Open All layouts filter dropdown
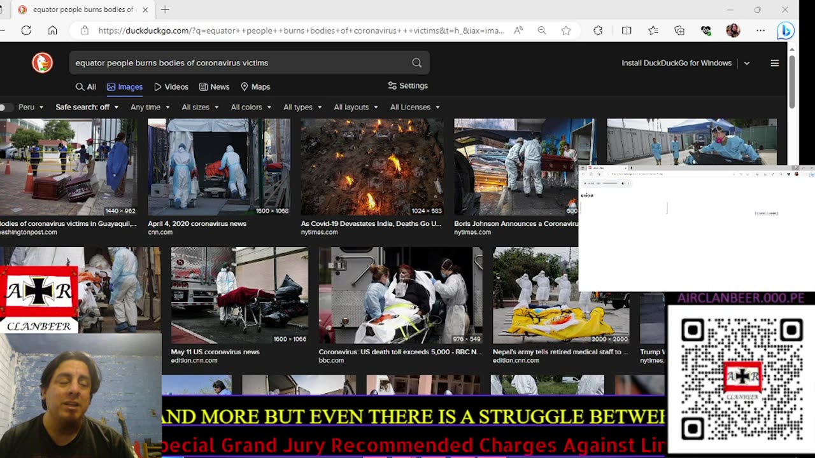The height and width of the screenshot is (458, 815). click(x=356, y=108)
